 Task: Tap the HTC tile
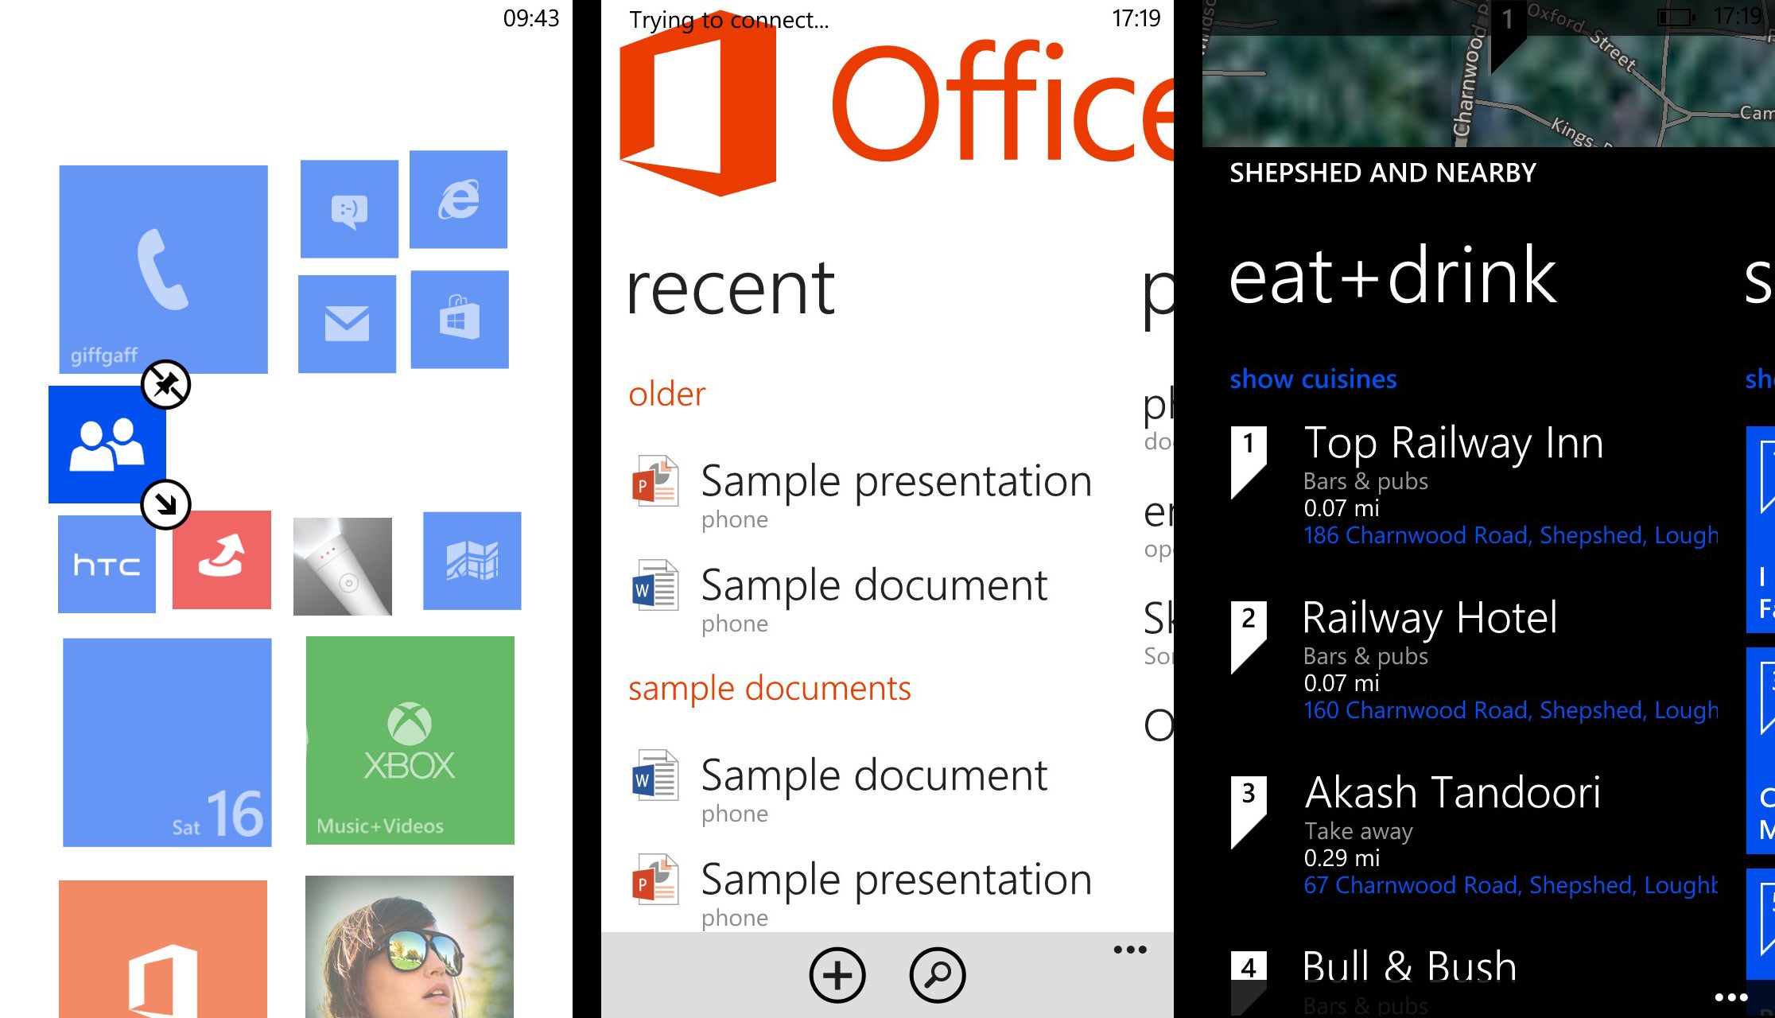107,565
